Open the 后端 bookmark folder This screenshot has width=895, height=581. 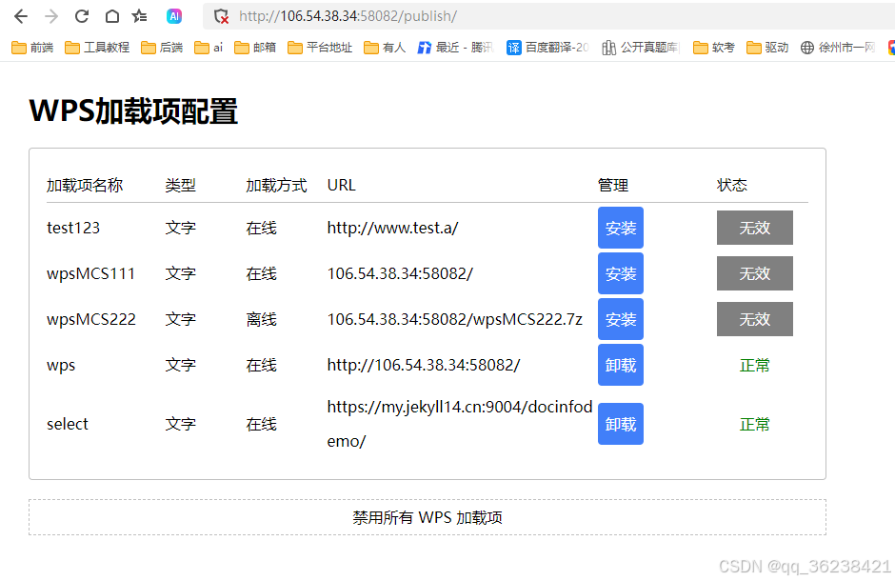(162, 48)
